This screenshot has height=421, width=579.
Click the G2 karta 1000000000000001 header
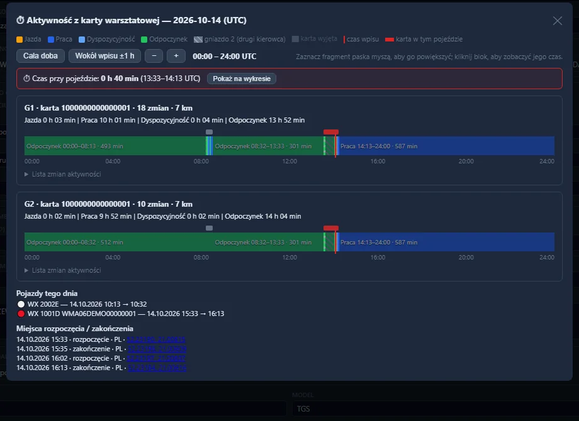point(108,204)
